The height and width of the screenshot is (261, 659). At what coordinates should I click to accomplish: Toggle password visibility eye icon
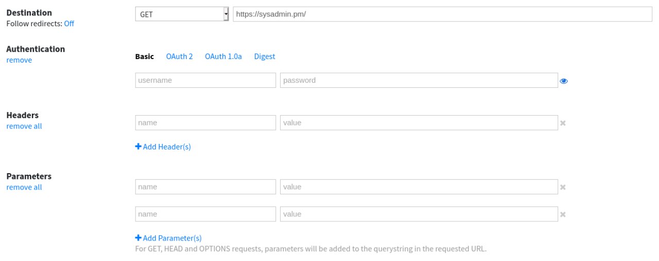click(x=564, y=81)
